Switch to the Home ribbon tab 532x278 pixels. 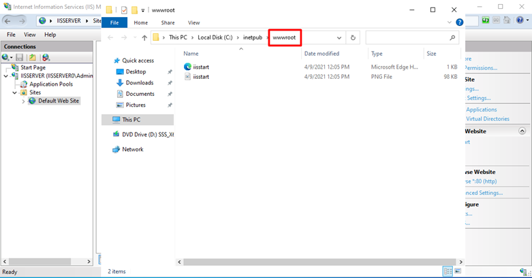[x=141, y=22]
